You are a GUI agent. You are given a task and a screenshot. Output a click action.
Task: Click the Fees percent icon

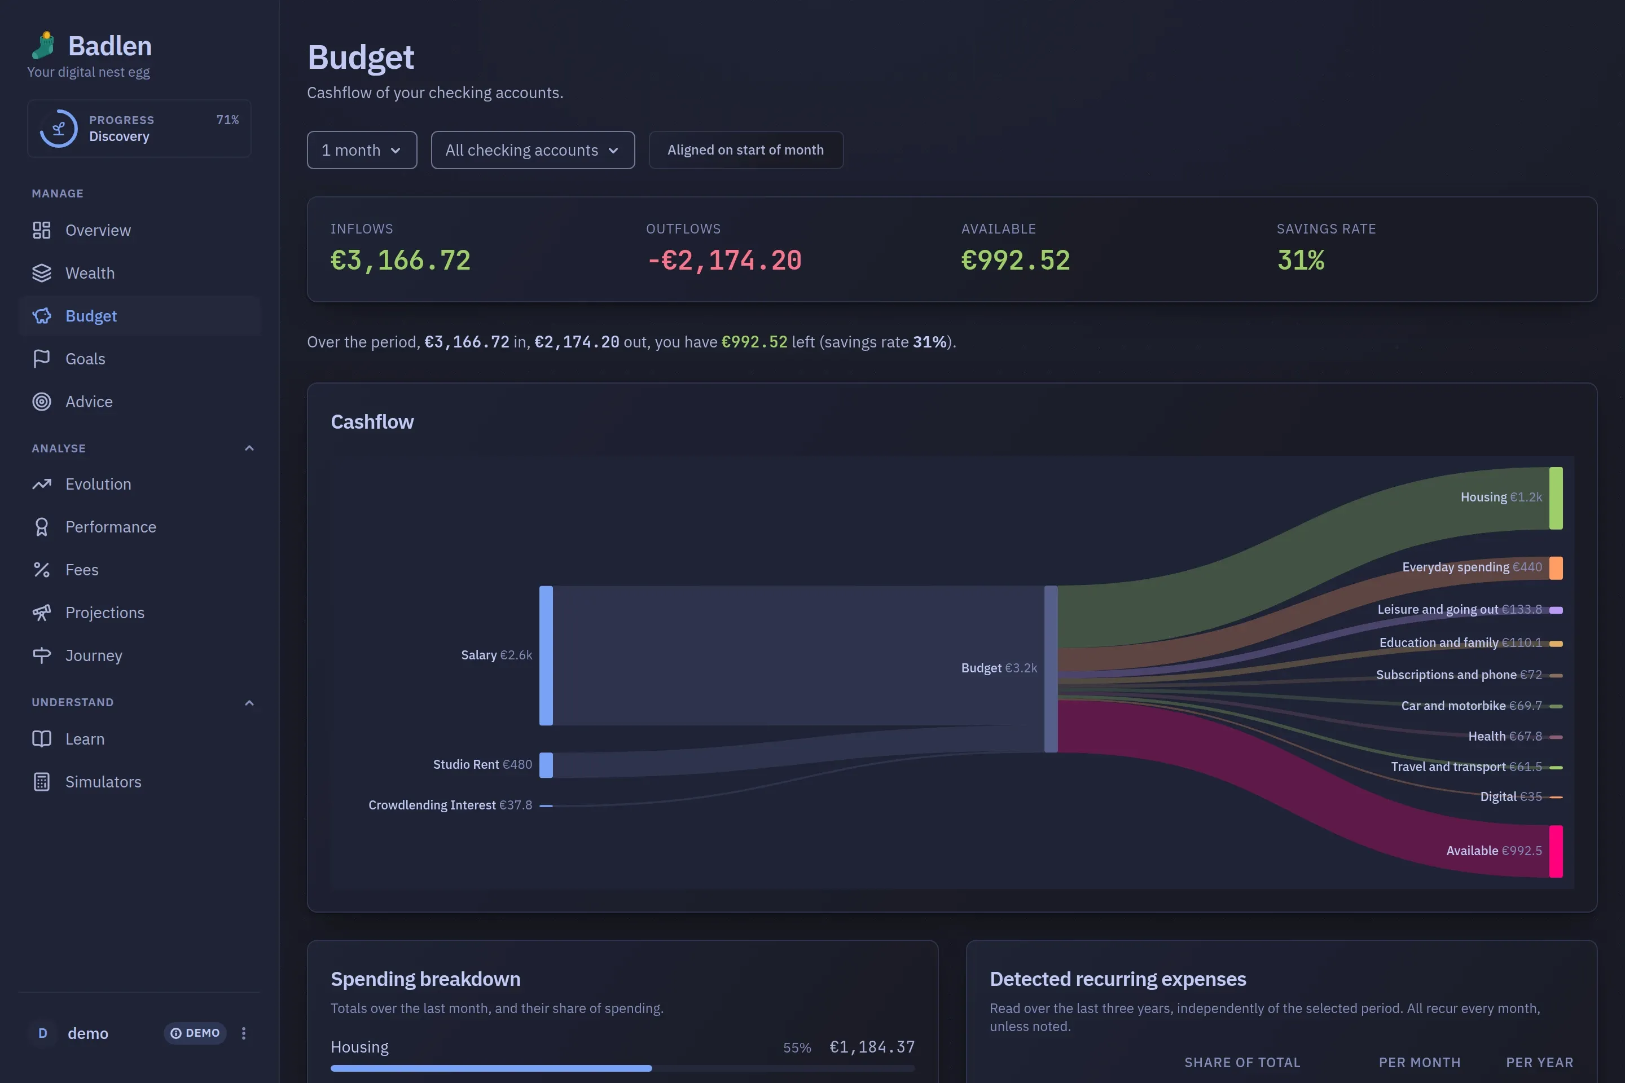tap(41, 570)
